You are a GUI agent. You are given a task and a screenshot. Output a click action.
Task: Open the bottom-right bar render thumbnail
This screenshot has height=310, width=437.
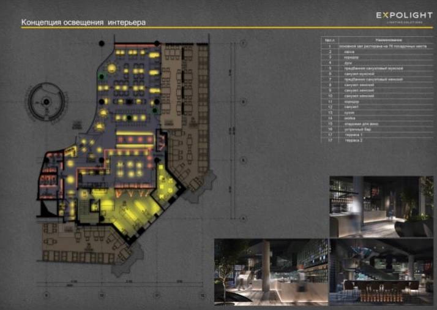[381, 266]
